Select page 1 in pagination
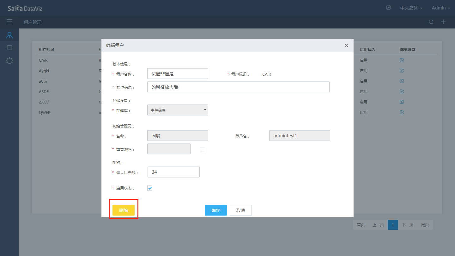Screen dimensions: 455x256 pos(393,225)
